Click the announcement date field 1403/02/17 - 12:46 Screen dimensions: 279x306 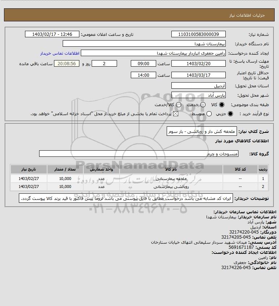point(52,34)
